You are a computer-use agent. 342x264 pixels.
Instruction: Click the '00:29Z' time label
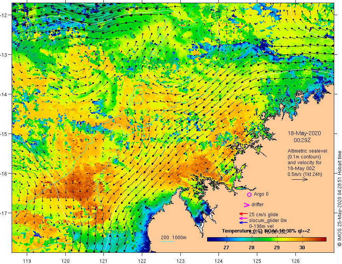tap(302, 140)
